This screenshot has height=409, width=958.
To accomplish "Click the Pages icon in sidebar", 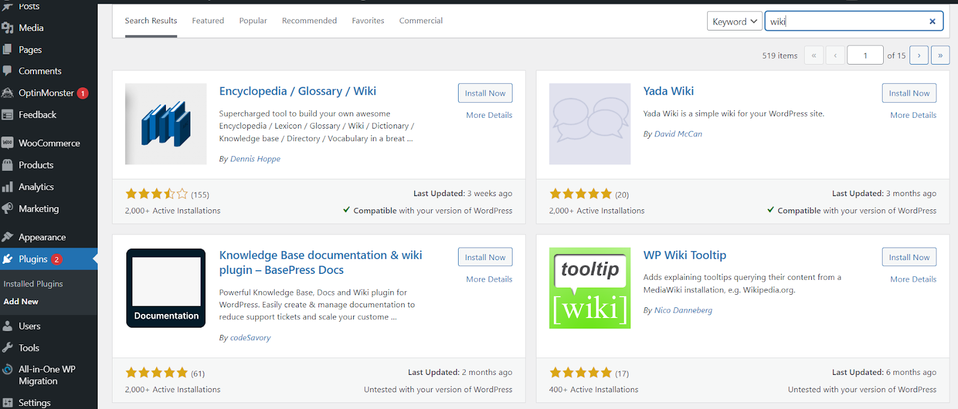I will point(7,50).
